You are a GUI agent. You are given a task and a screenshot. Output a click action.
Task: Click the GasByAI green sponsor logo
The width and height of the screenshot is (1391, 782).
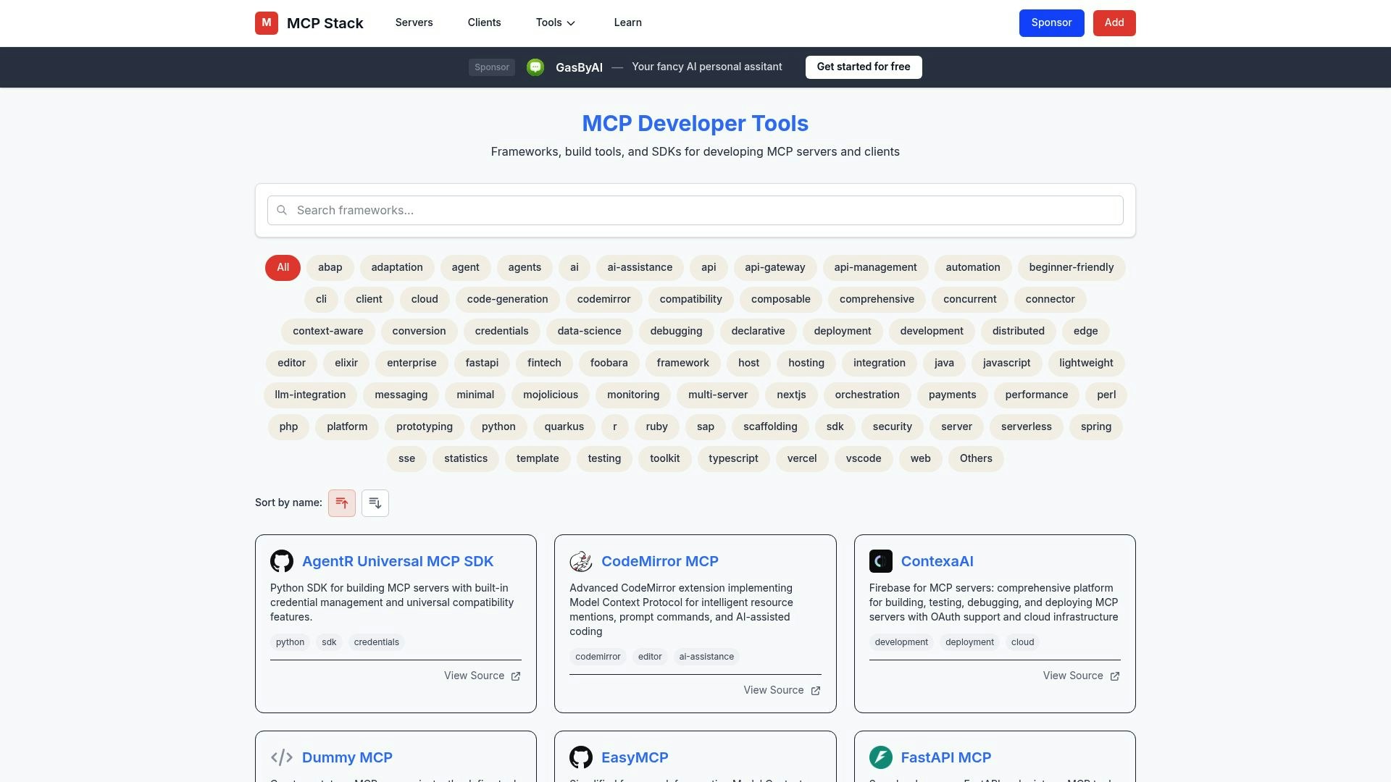[535, 67]
